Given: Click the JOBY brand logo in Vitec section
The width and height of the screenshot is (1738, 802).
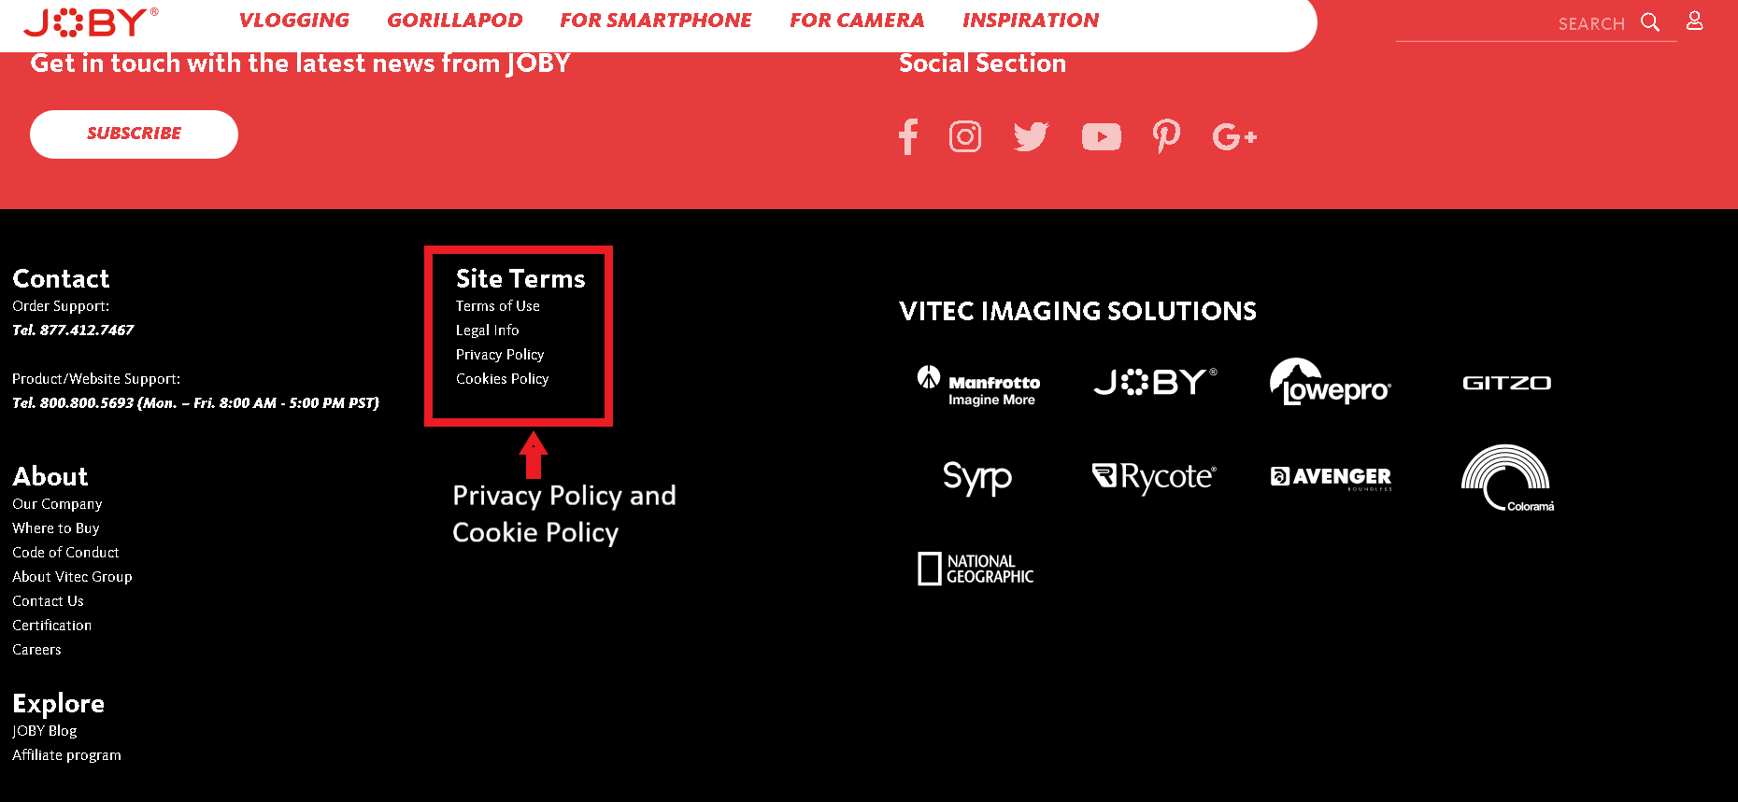Looking at the screenshot, I should point(1156,382).
